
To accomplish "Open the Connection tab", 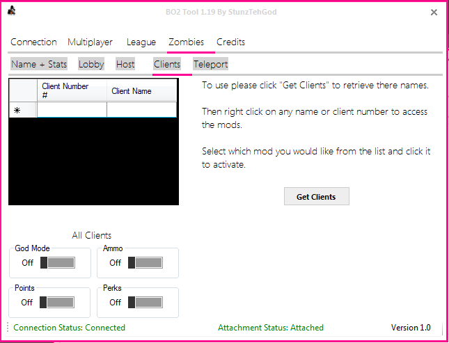I will (33, 42).
